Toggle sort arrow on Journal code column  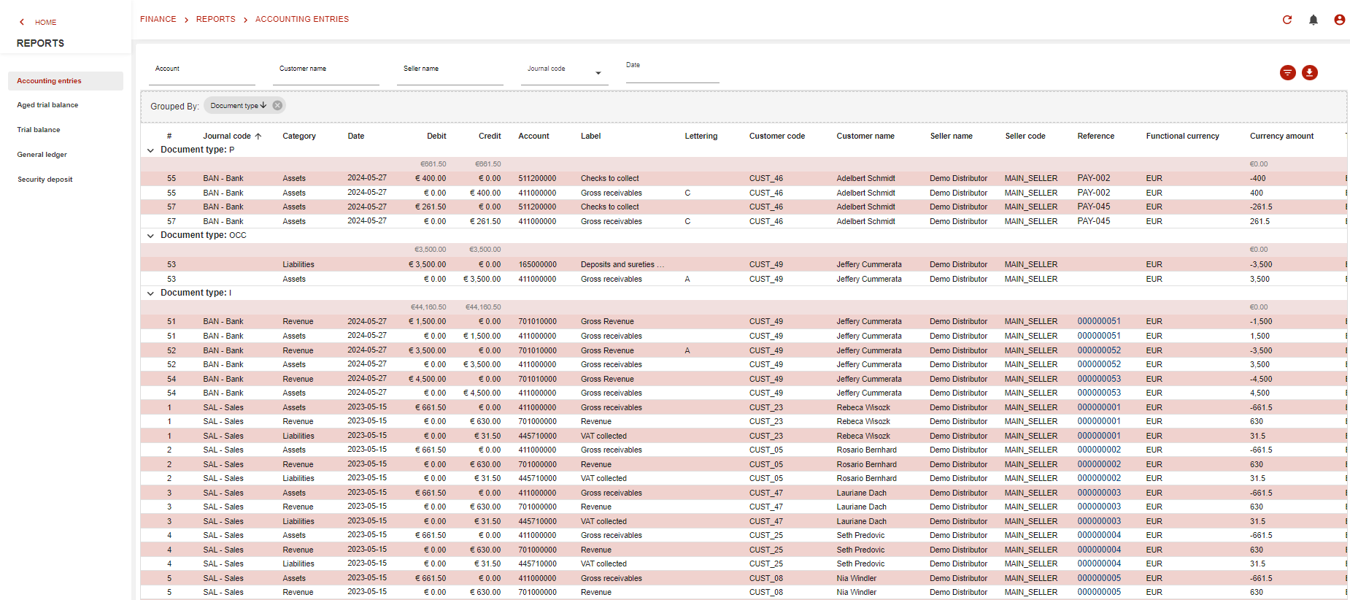click(x=258, y=136)
